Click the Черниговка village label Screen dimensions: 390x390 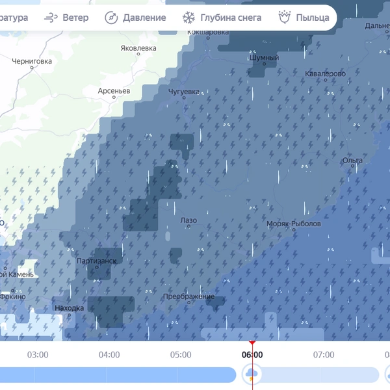(x=32, y=62)
